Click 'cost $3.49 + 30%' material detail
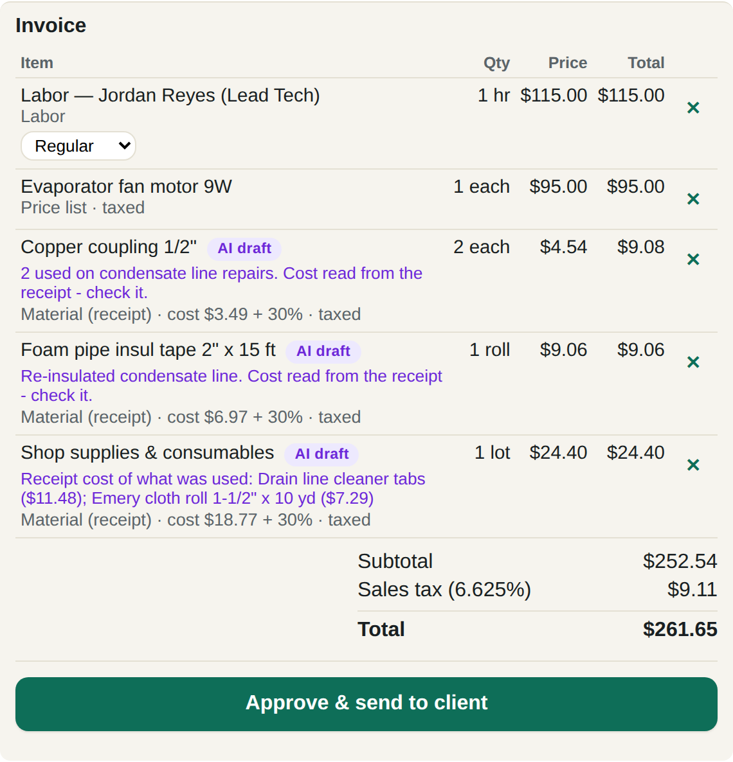This screenshot has height=762, width=733. pos(235,314)
